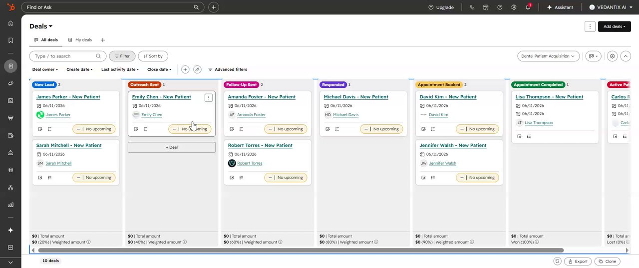Expand the Deal owner filter dropdown

pyautogui.click(x=45, y=69)
